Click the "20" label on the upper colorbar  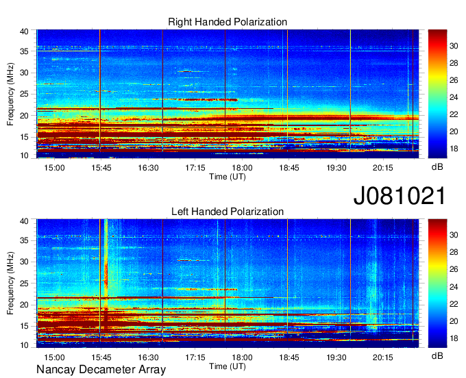(454, 131)
